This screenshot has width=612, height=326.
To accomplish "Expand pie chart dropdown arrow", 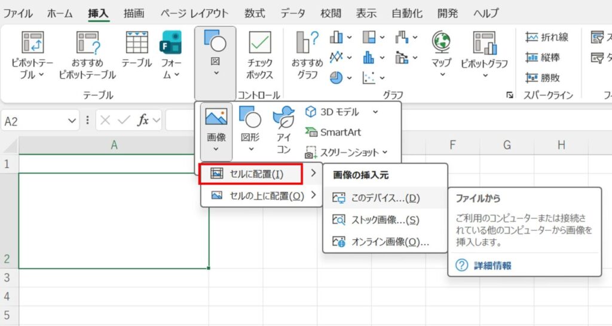I will (x=349, y=78).
